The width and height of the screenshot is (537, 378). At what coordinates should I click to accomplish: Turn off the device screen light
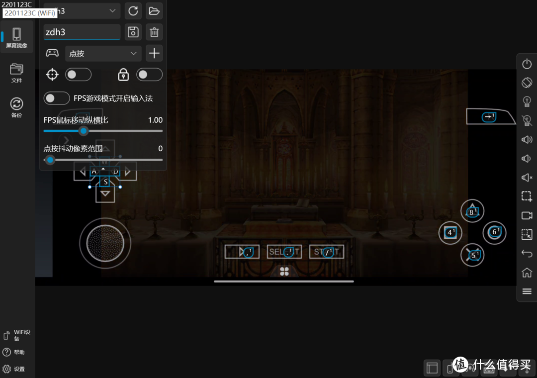click(527, 120)
